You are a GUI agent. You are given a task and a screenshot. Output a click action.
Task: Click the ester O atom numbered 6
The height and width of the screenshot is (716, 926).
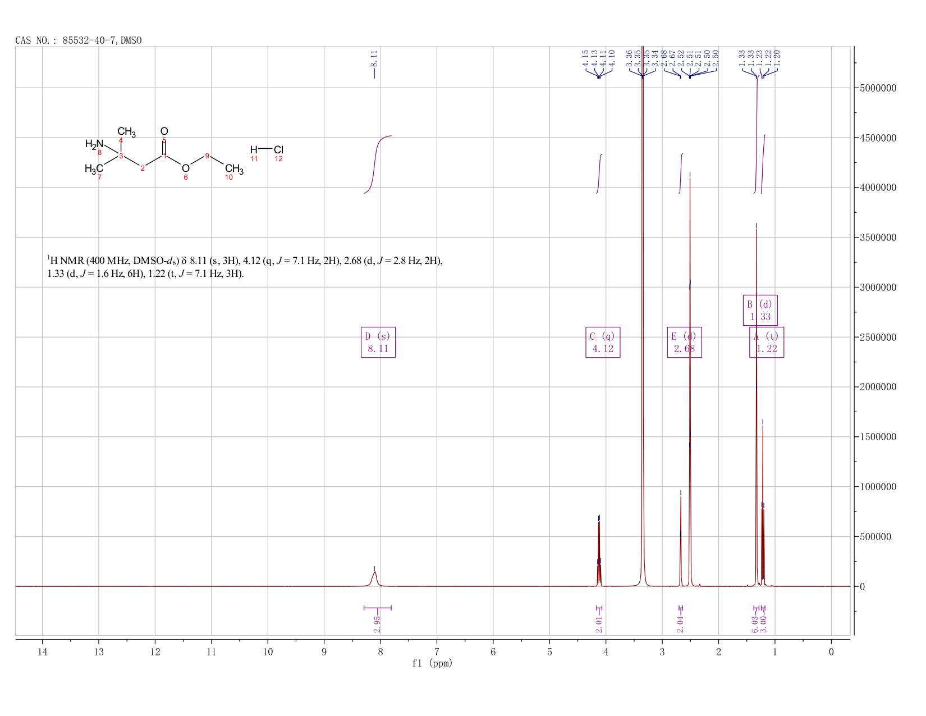[186, 168]
